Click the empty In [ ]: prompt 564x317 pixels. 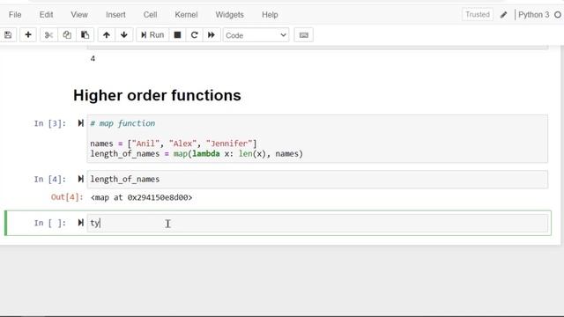[x=50, y=223]
